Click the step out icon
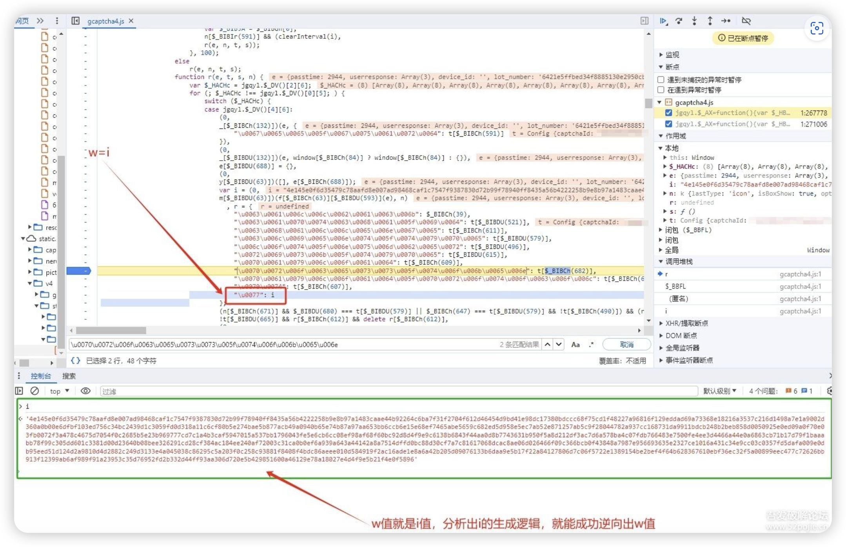Viewport: 846px width, 547px height. point(710,21)
